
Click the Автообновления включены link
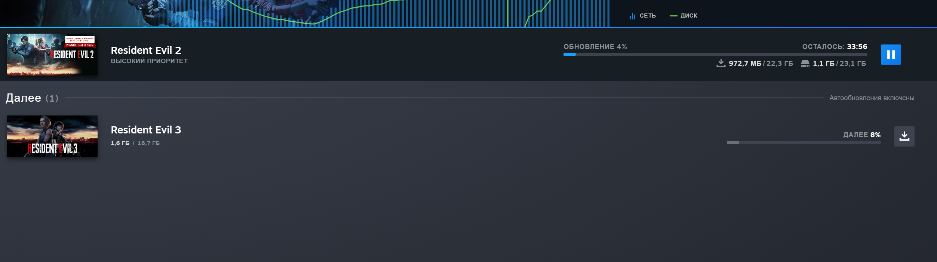click(871, 98)
